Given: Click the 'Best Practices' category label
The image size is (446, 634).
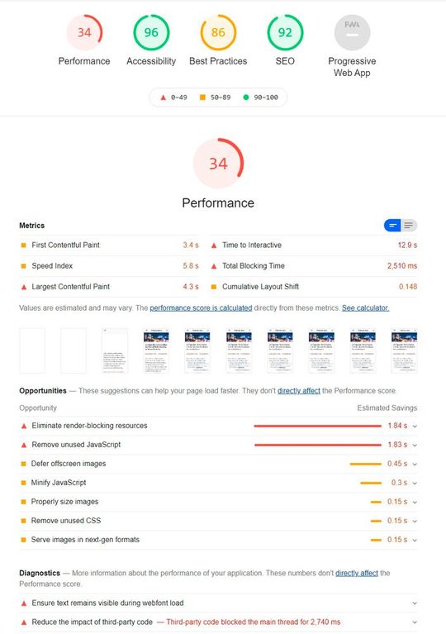Looking at the screenshot, I should coord(218,61).
